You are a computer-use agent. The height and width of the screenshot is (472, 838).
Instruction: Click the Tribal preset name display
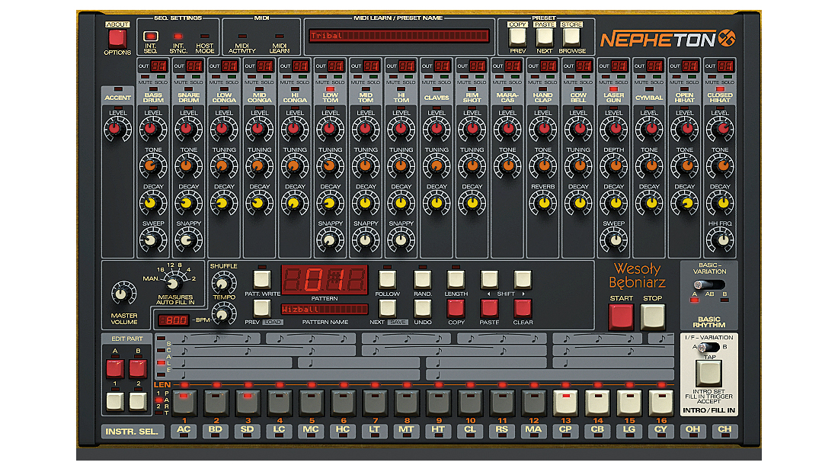[398, 36]
